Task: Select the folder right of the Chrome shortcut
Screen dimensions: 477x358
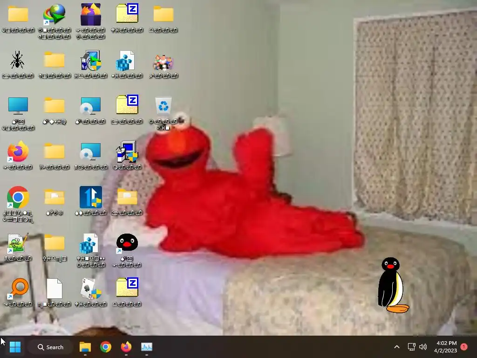Action: [x=55, y=197]
